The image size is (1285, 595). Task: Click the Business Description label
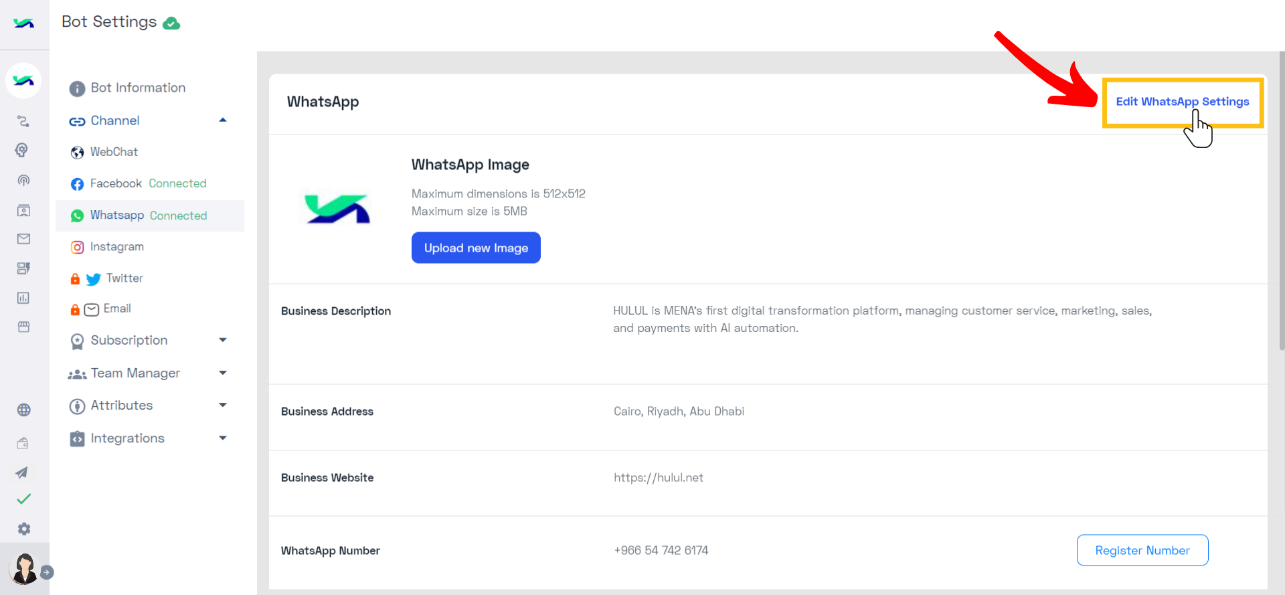(336, 311)
